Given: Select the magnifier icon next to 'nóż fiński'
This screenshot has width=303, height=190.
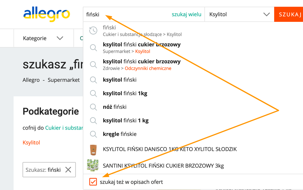Looking at the screenshot, I should pos(93,107).
